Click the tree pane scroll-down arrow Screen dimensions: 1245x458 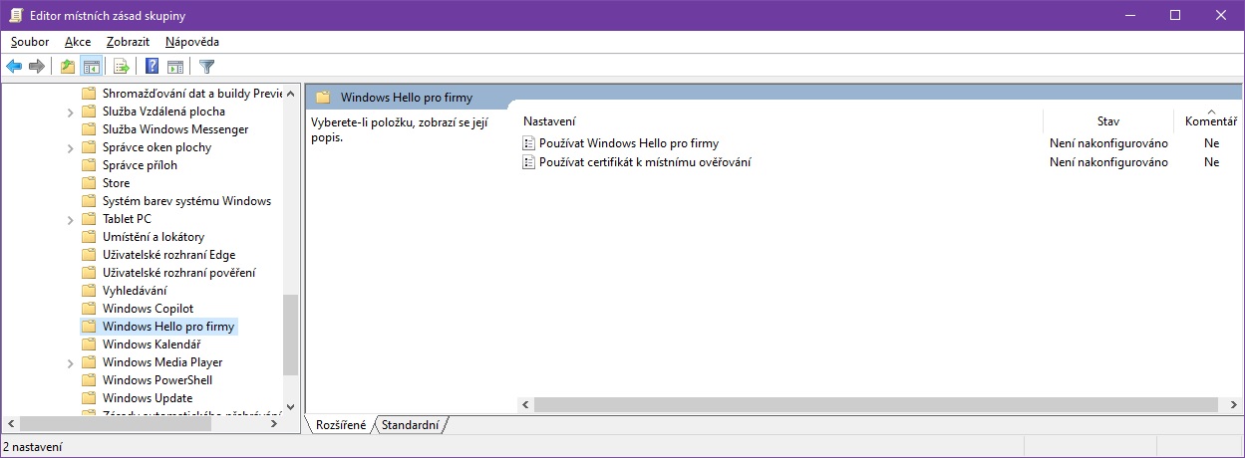290,406
